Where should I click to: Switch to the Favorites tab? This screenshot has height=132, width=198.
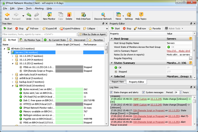96,40
